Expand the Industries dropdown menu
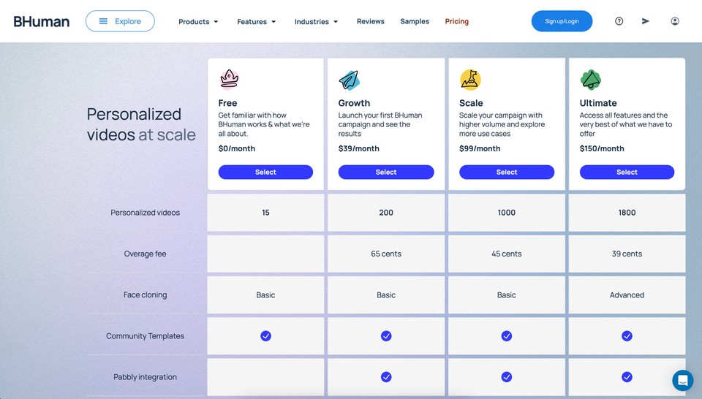Image resolution: width=702 pixels, height=399 pixels. coord(316,21)
